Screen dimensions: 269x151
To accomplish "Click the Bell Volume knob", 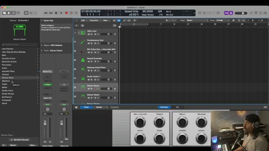I will [140, 122].
